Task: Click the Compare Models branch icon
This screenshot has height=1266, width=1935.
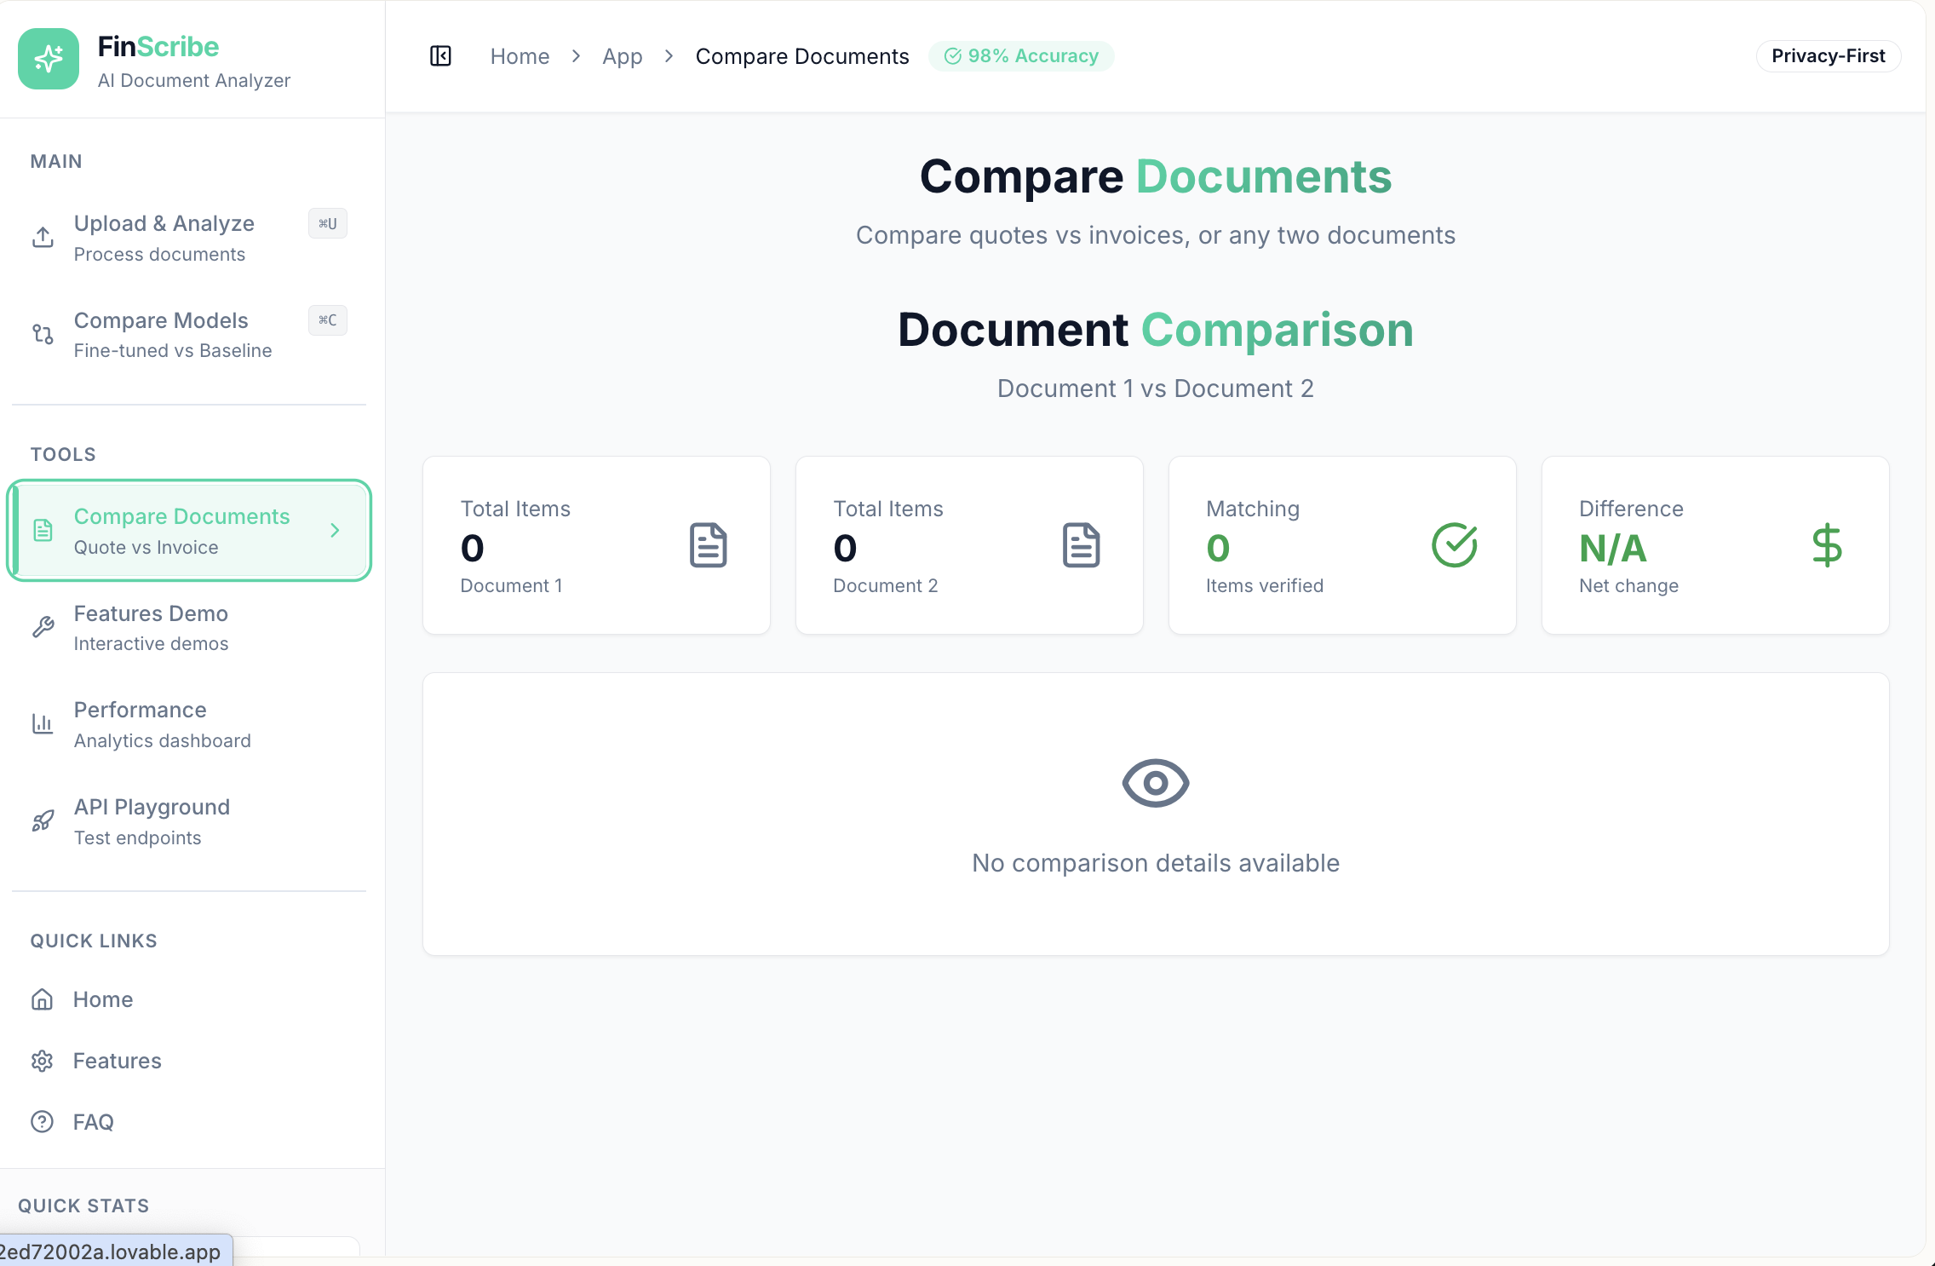Action: coord(43,334)
